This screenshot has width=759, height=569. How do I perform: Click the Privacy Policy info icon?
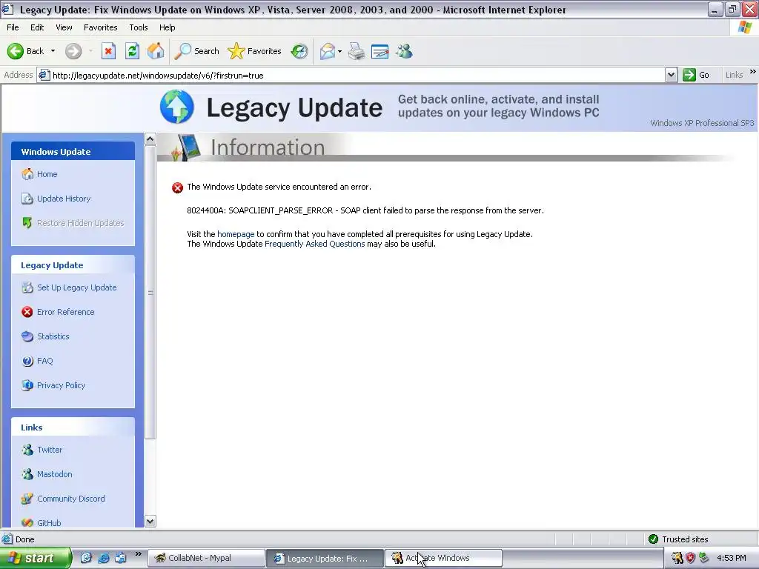tap(27, 385)
